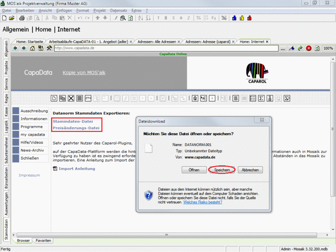Click the info 'i' icon in CapaData toolbar
Screen dimensions: 336x252
[x=212, y=98]
